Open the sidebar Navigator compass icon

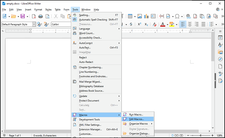point(220,59)
